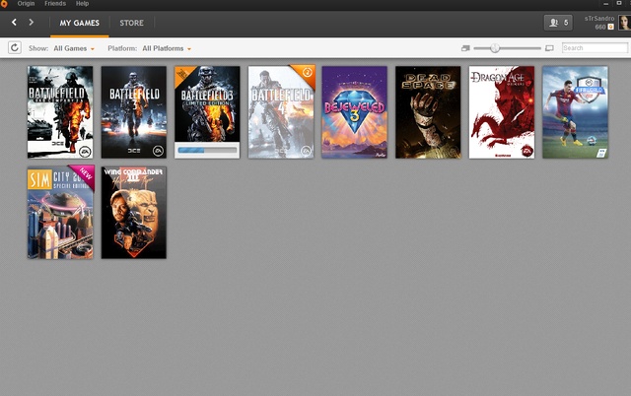Open the friends list showing 5 online

[x=558, y=23]
